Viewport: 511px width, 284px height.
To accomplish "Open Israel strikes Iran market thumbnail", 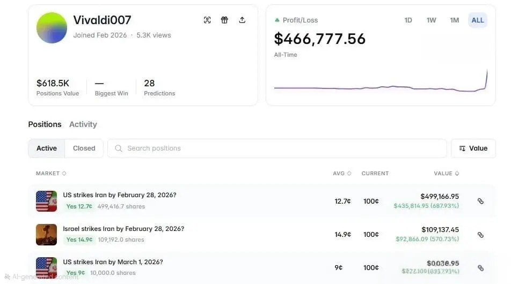I will (46, 235).
